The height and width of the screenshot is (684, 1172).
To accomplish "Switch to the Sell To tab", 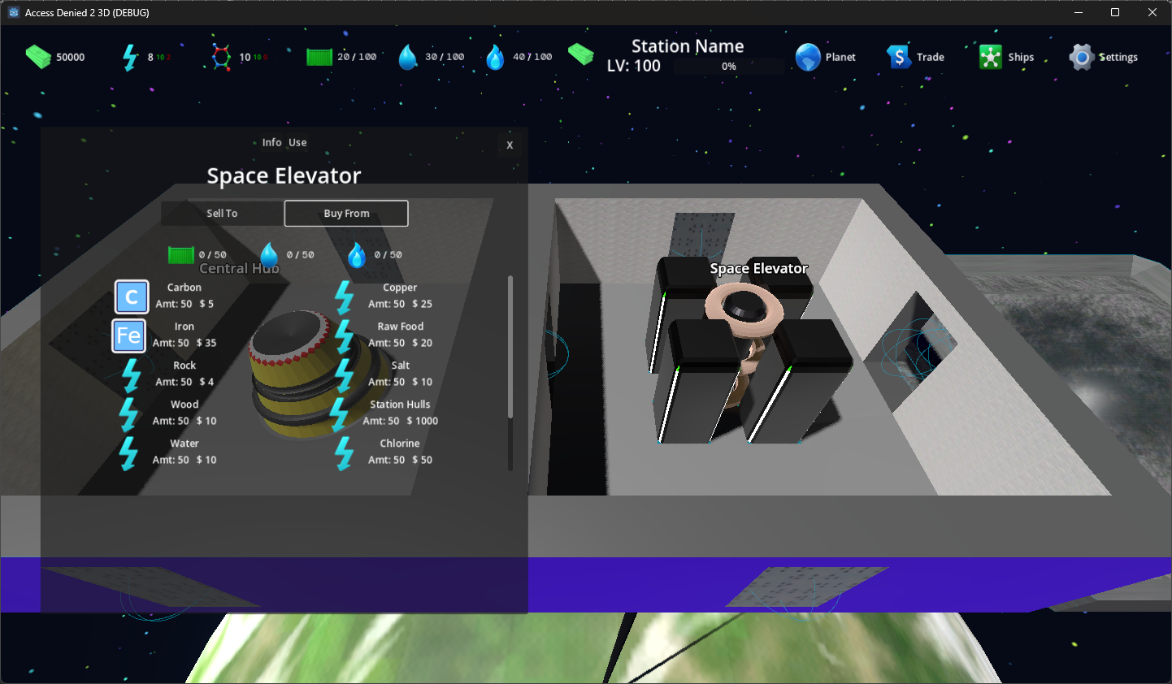I will tap(222, 214).
